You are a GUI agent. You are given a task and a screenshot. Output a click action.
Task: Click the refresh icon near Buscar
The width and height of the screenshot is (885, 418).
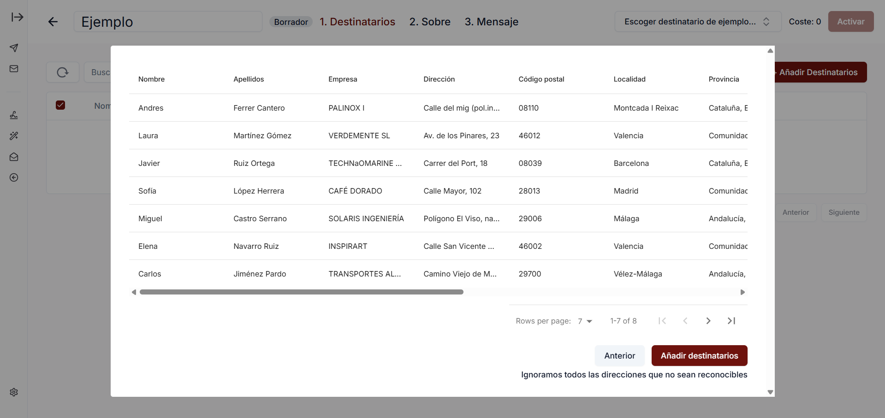click(62, 72)
